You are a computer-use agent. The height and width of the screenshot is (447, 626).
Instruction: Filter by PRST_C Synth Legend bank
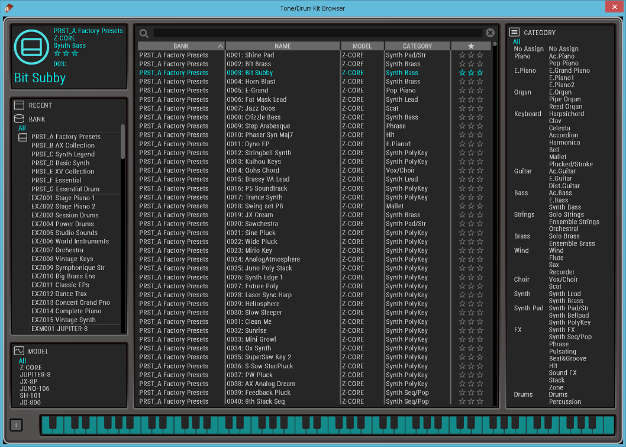click(x=63, y=154)
